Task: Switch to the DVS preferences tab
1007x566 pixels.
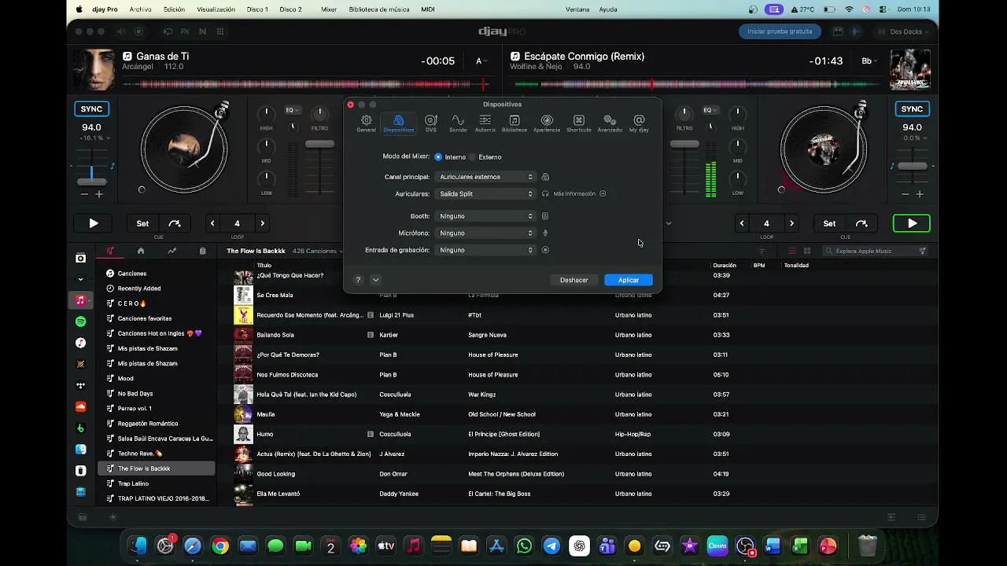Action: [x=430, y=123]
